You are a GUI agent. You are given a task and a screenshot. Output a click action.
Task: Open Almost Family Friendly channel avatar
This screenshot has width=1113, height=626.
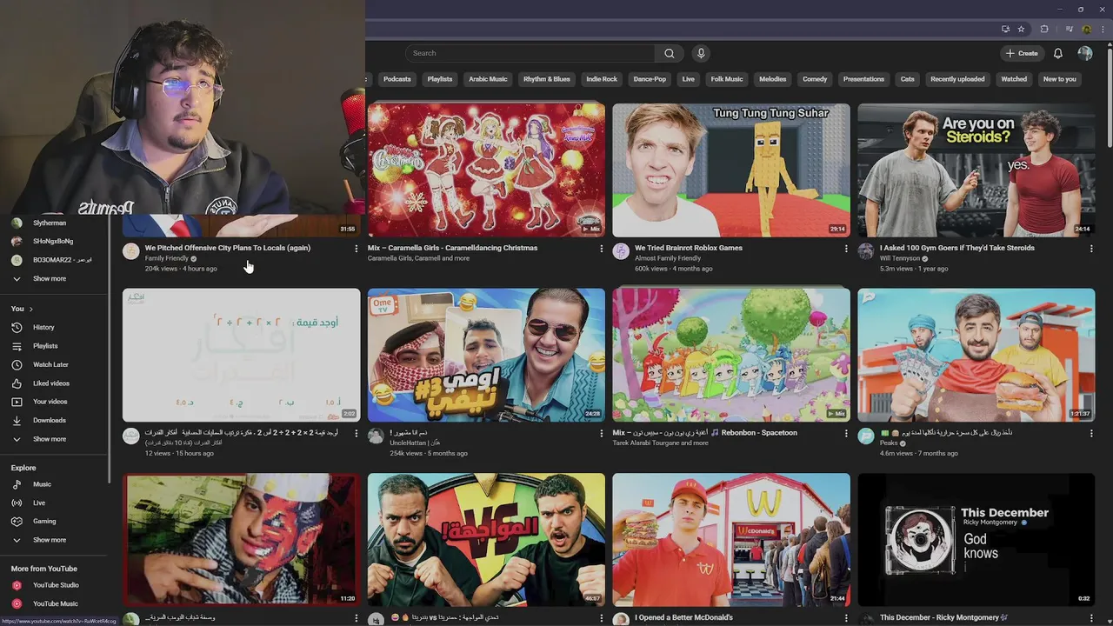click(x=621, y=251)
